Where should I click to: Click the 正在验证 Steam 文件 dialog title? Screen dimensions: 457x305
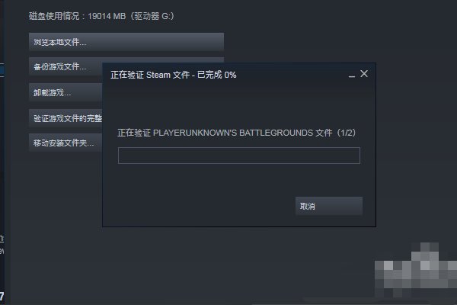[174, 75]
